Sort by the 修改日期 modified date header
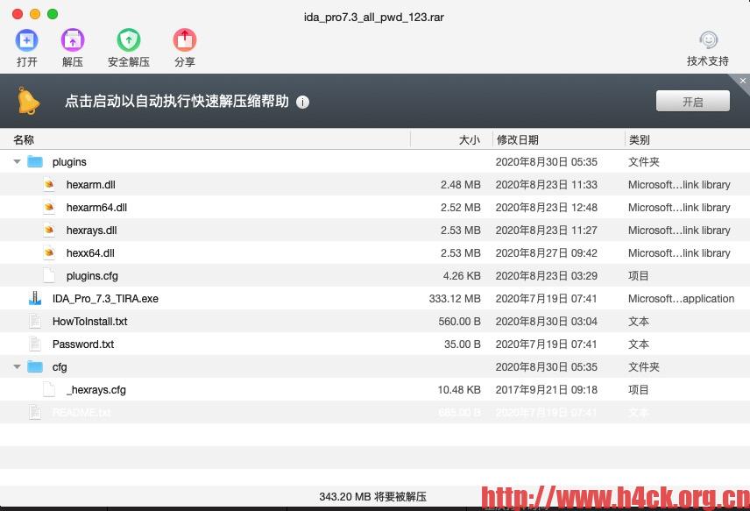Viewport: 750px width, 511px height. (x=518, y=139)
